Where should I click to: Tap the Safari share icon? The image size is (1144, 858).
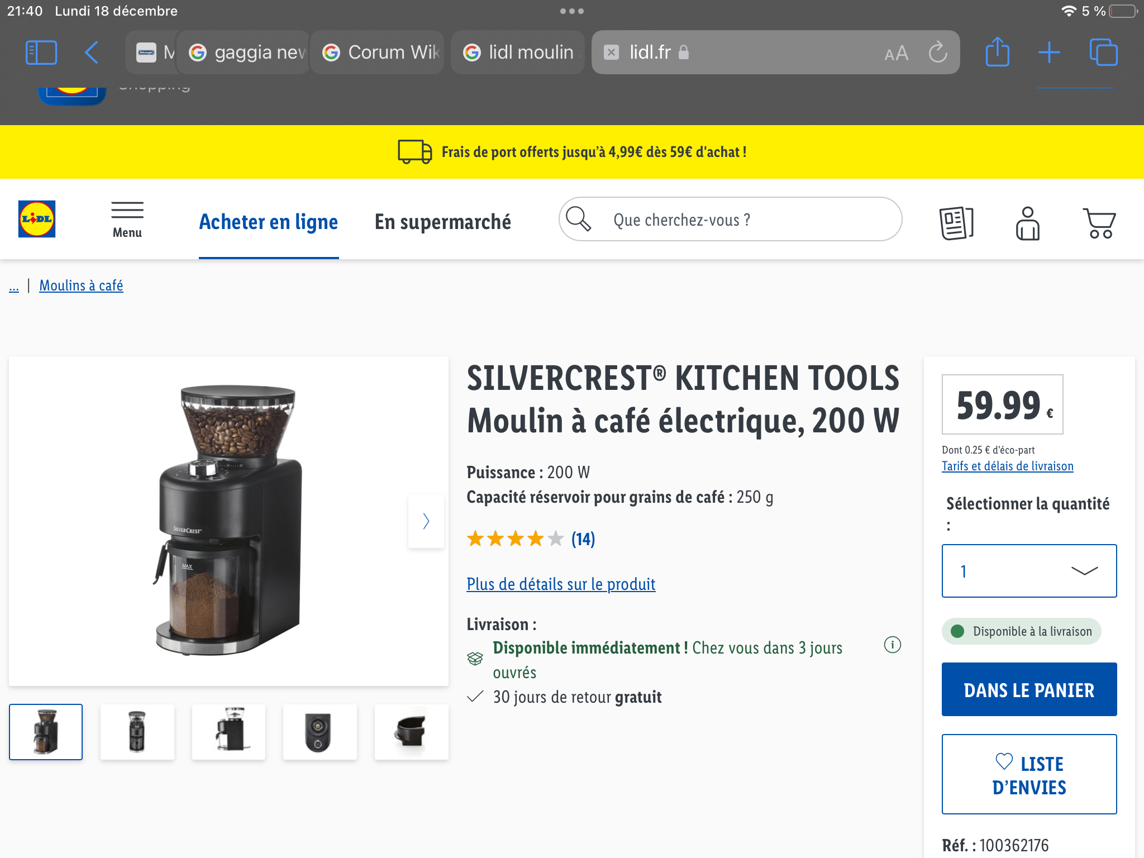click(x=997, y=53)
